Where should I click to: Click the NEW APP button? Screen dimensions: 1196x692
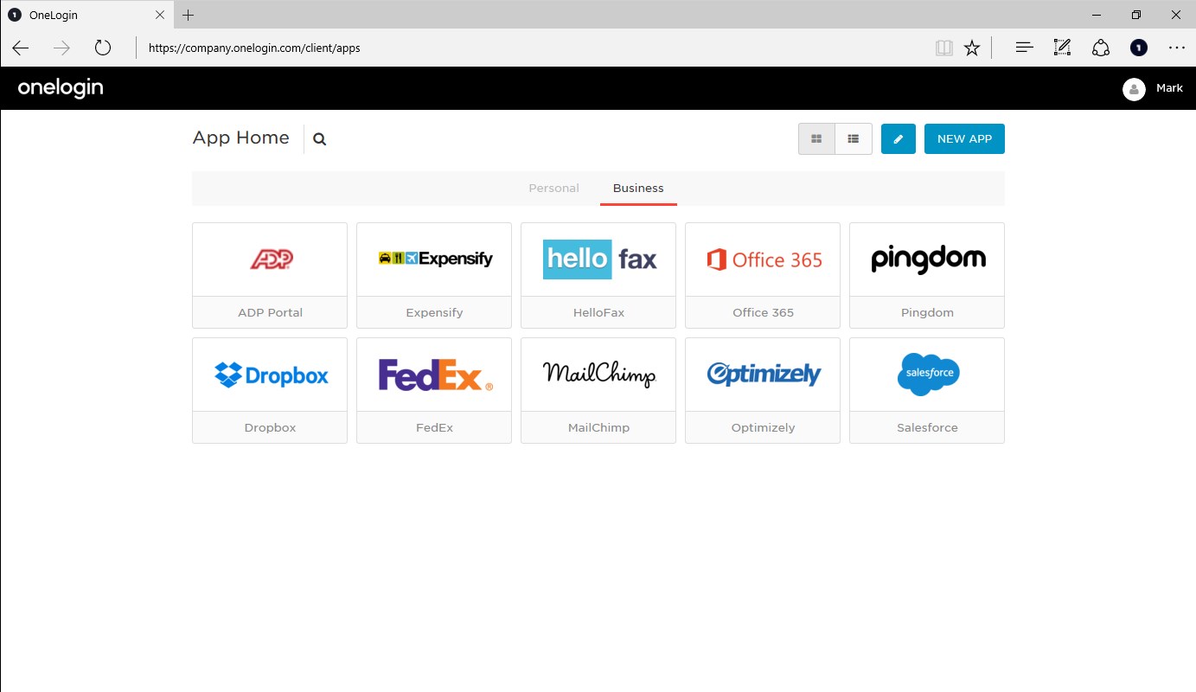(x=964, y=139)
